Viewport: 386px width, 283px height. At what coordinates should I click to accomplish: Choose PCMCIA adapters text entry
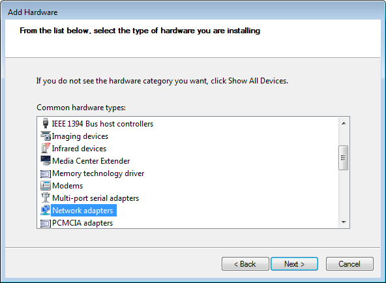[82, 223]
